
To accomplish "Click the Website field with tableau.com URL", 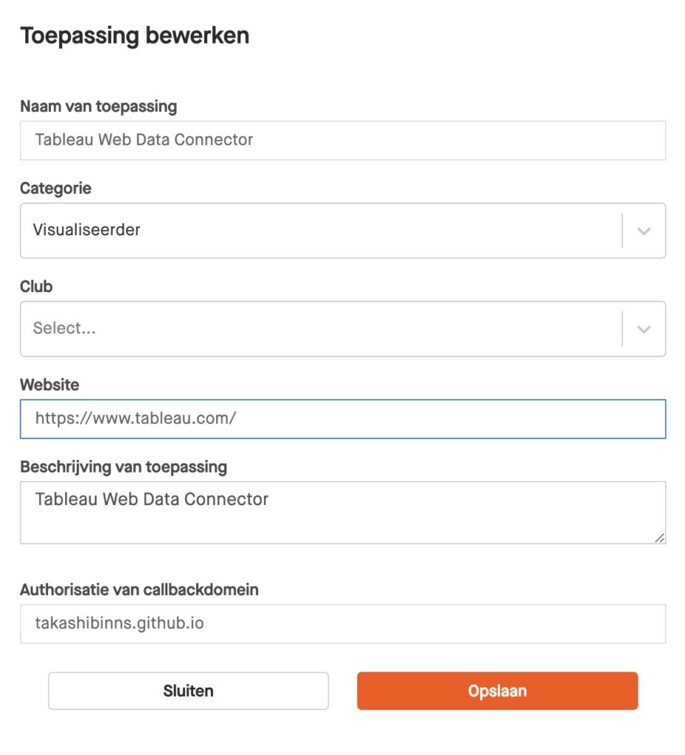I will click(343, 419).
